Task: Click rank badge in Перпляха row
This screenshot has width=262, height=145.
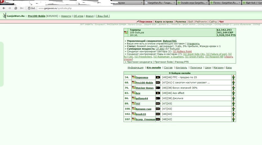Action: 158,77
